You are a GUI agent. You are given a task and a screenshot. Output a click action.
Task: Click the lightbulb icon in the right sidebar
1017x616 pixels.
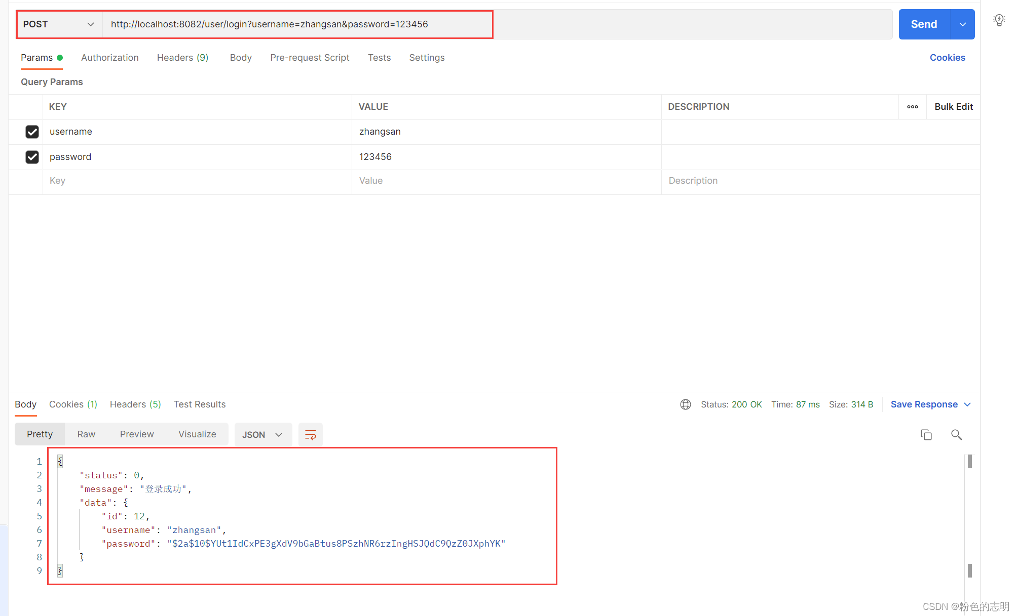click(999, 20)
